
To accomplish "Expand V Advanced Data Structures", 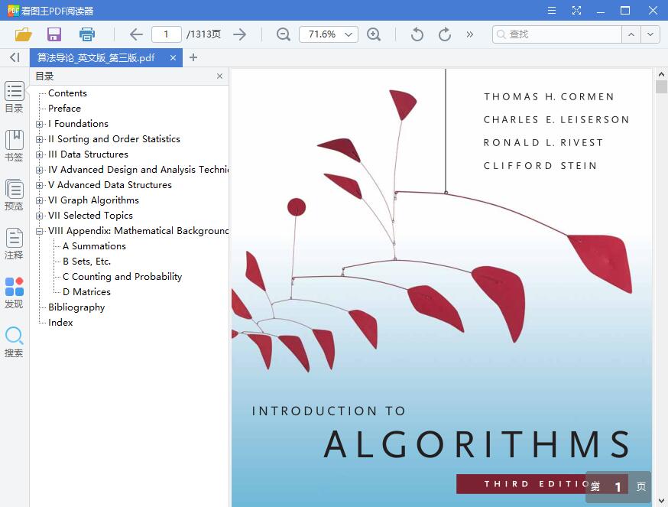I will pos(39,186).
